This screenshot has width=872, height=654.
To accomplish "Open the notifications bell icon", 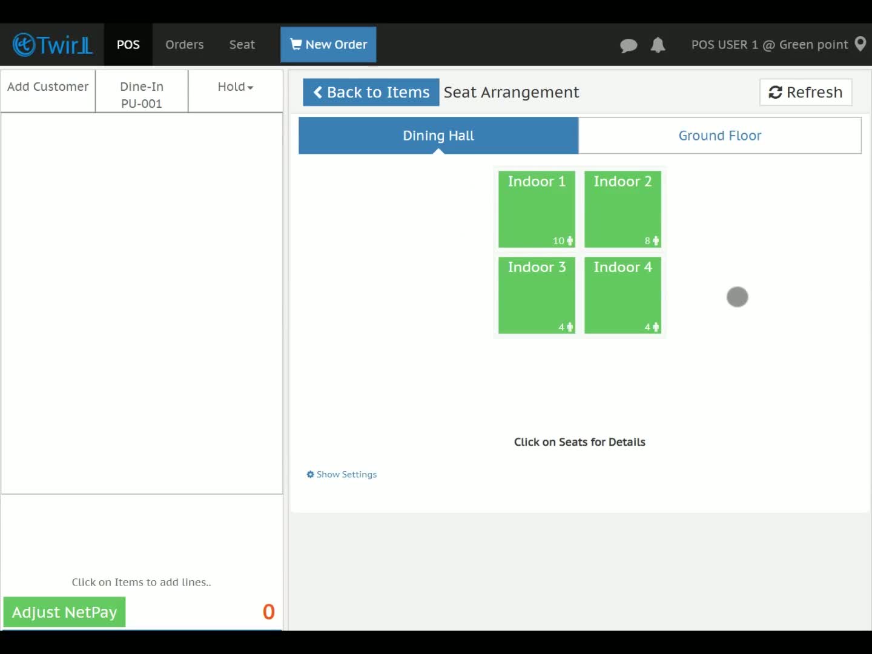I will (x=658, y=45).
